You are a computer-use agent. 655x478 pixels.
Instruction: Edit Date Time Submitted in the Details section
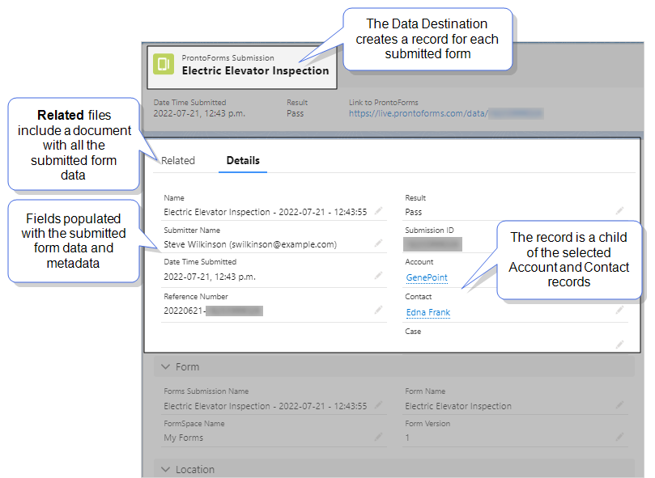tap(378, 275)
